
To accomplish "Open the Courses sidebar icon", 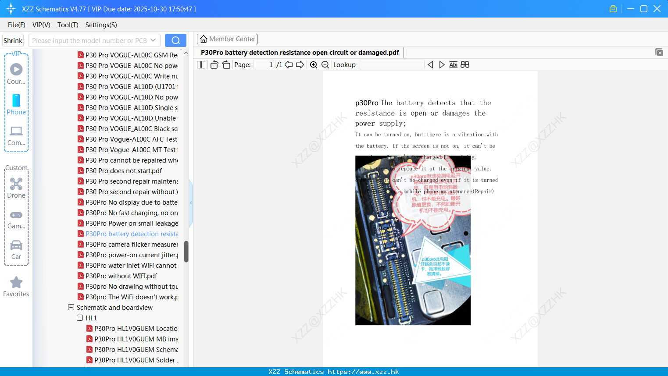I will pyautogui.click(x=16, y=74).
